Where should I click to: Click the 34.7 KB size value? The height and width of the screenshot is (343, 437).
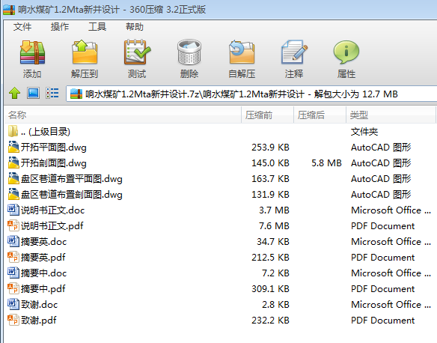273,241
